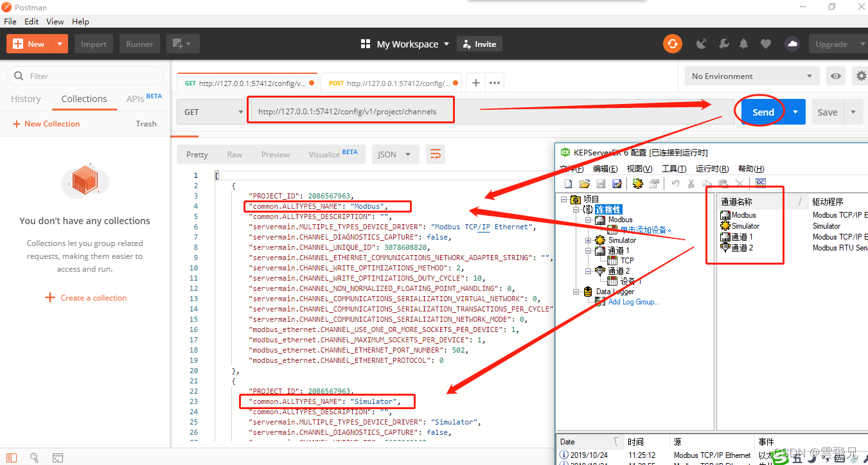Viewport: 868px width, 465px height.
Task: Click the heart icon in Postman header
Action: click(765, 44)
